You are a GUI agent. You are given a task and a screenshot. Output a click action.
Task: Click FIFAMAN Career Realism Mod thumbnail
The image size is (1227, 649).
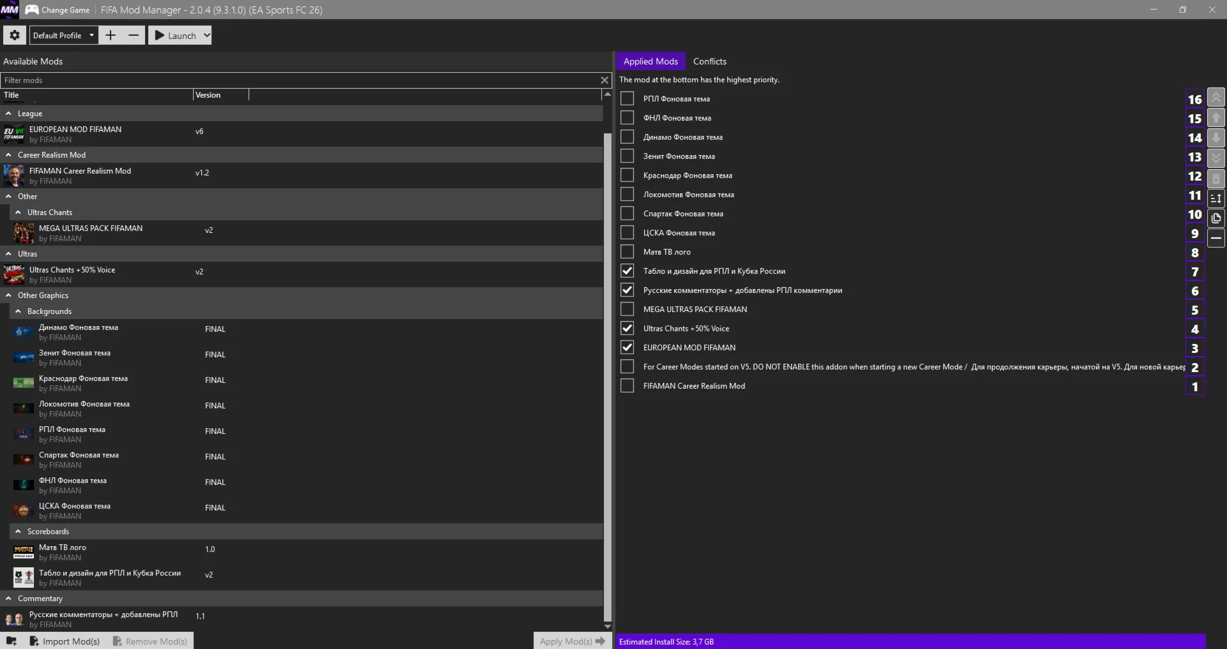pos(14,175)
